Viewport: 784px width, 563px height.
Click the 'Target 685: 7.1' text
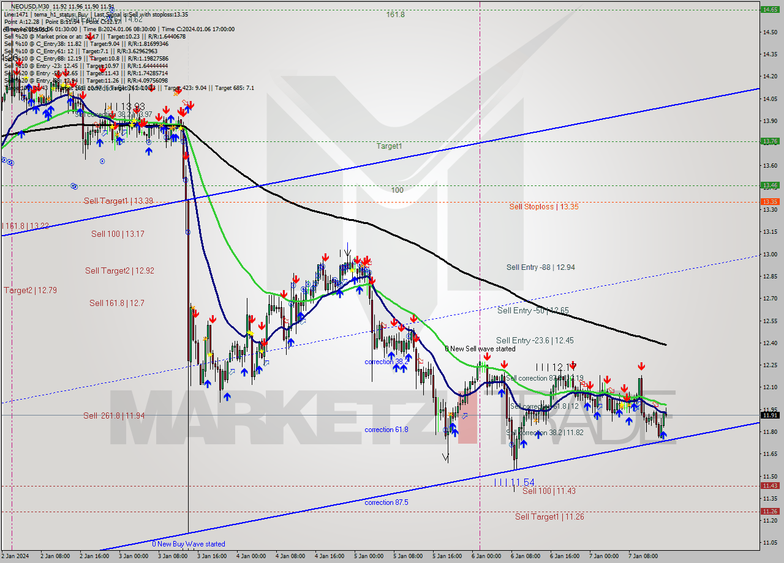233,88
